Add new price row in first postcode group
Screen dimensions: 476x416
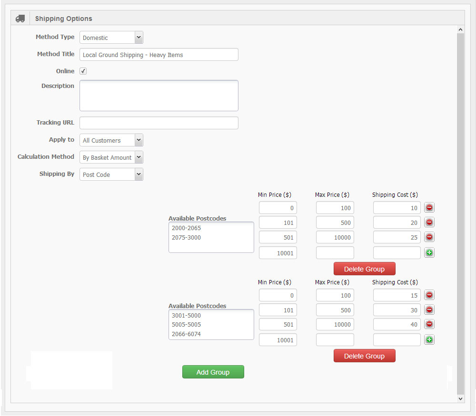pyautogui.click(x=429, y=252)
